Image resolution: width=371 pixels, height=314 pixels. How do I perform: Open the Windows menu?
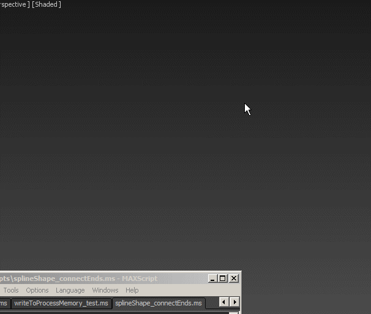click(x=105, y=290)
